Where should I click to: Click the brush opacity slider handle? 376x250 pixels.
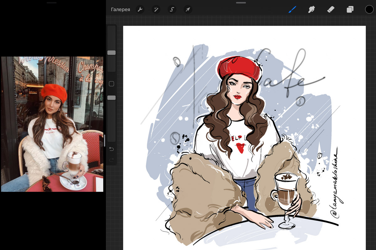point(112,98)
